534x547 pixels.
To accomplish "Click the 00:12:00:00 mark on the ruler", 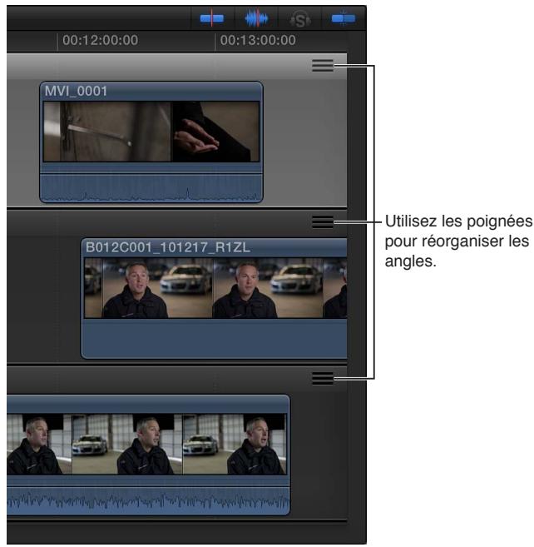I will [100, 40].
